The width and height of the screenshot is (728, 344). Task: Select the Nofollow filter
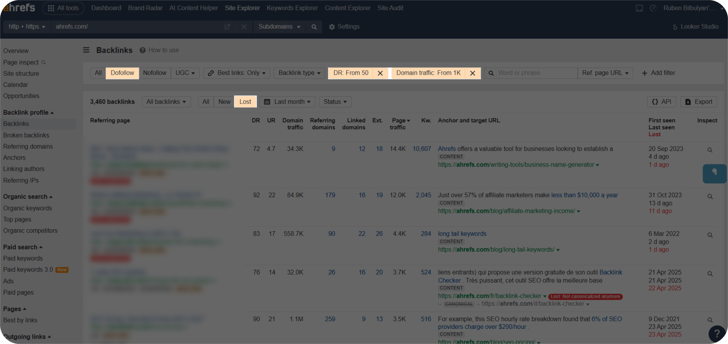[x=155, y=73]
